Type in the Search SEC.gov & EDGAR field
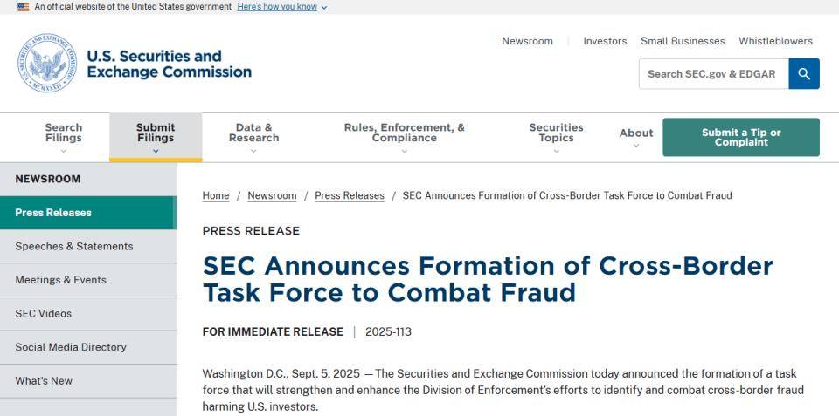 (x=713, y=74)
